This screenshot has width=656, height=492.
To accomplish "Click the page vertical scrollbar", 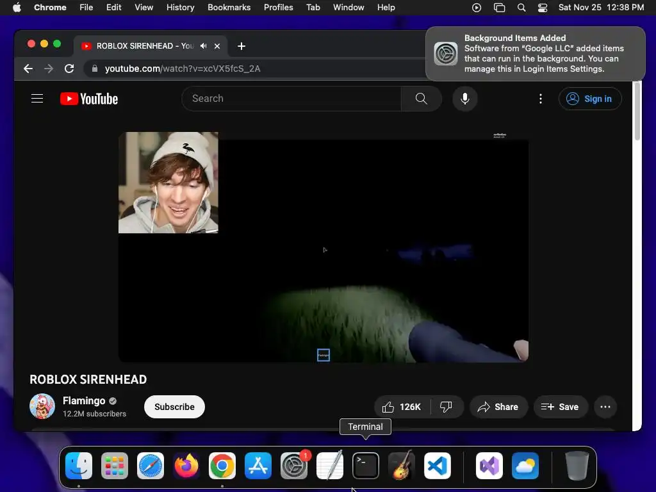I will point(637,111).
